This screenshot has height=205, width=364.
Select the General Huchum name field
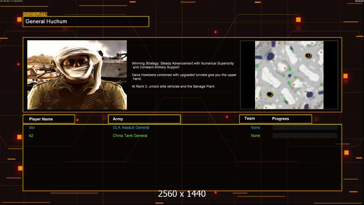[86, 22]
